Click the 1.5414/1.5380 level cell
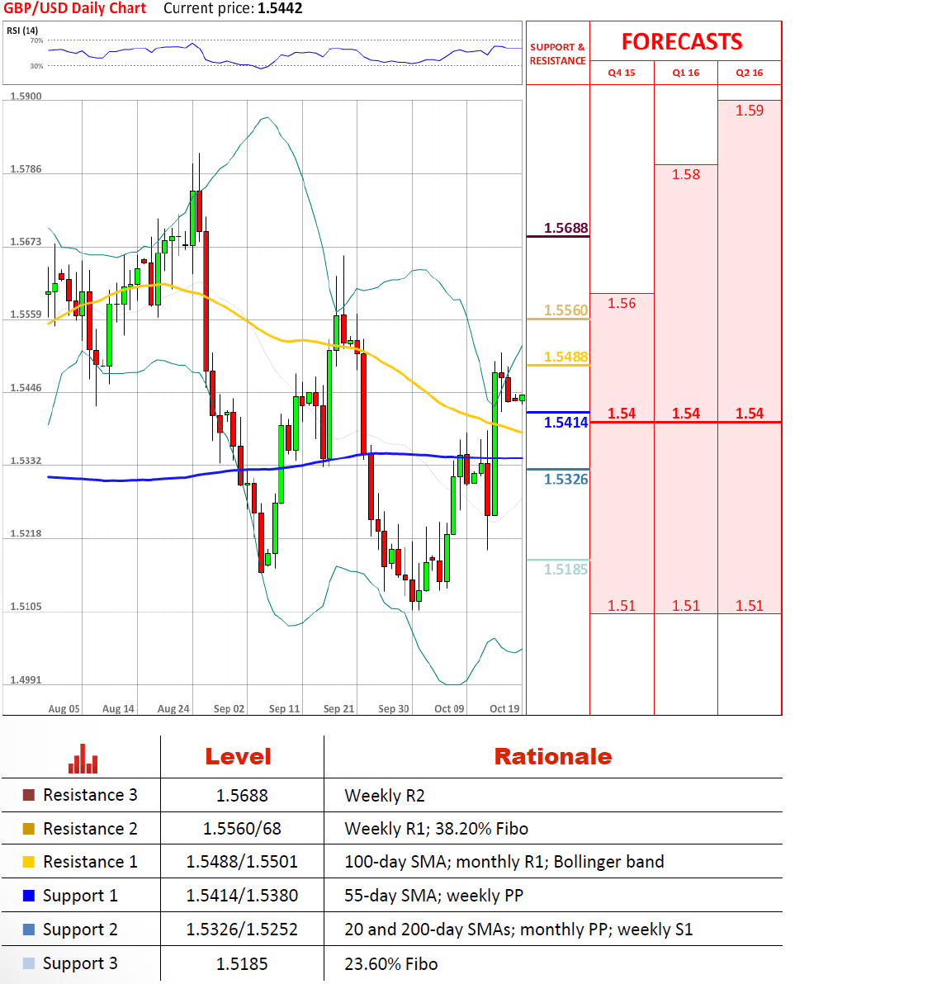Image resolution: width=951 pixels, height=984 pixels. tap(242, 896)
